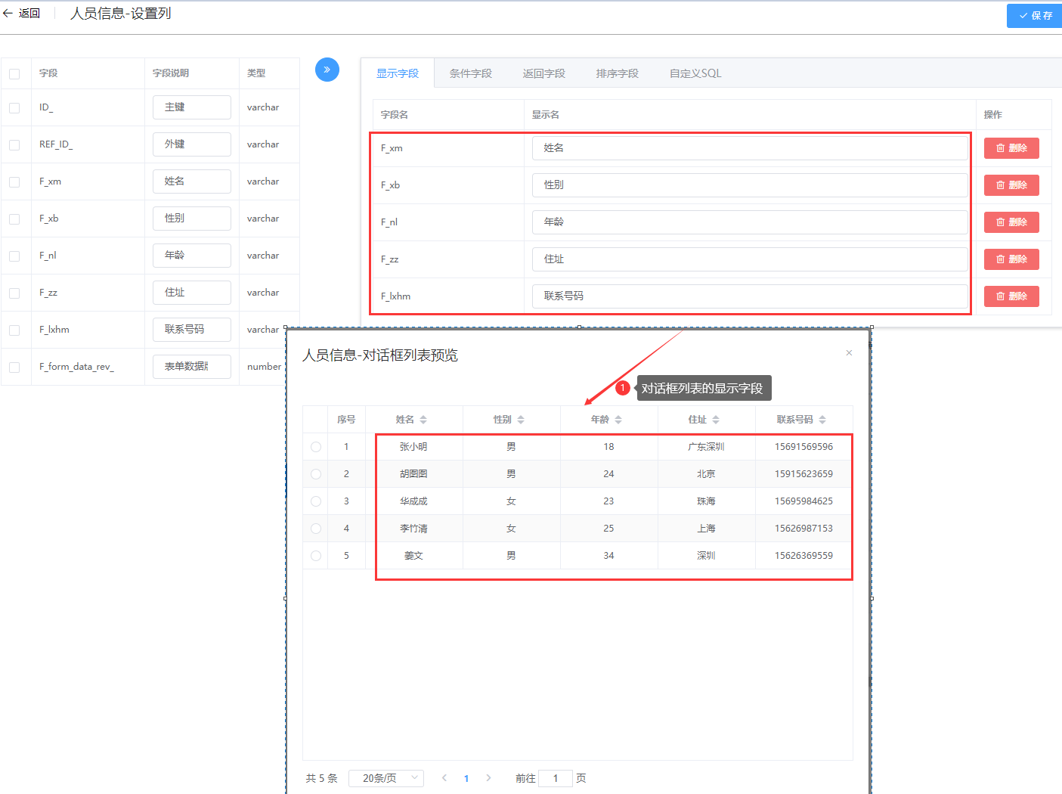1062x794 pixels.
Task: Close the 对话框列表预览 dialog with the X
Action: coord(849,353)
